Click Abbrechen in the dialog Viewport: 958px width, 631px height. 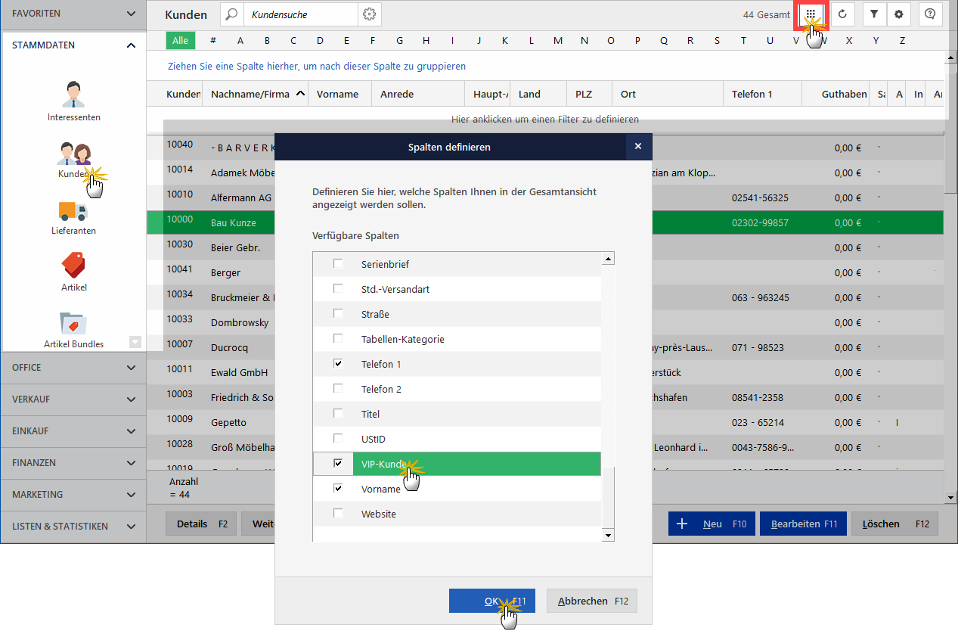(x=592, y=601)
